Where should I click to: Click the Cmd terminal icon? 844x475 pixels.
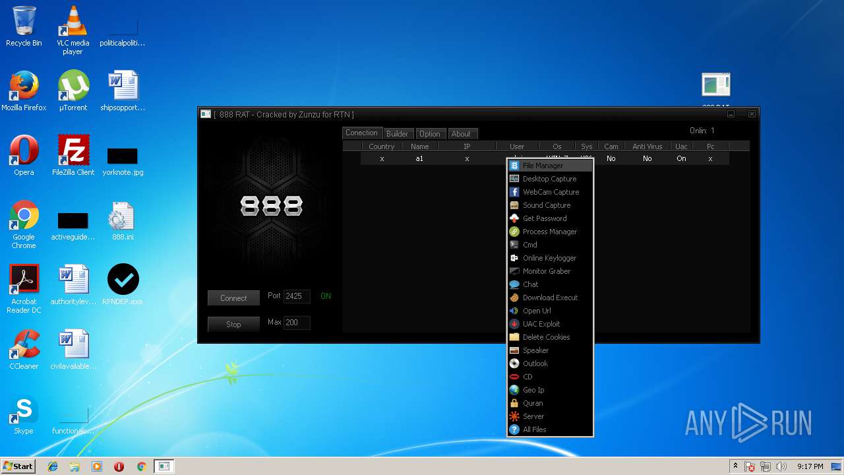click(514, 245)
